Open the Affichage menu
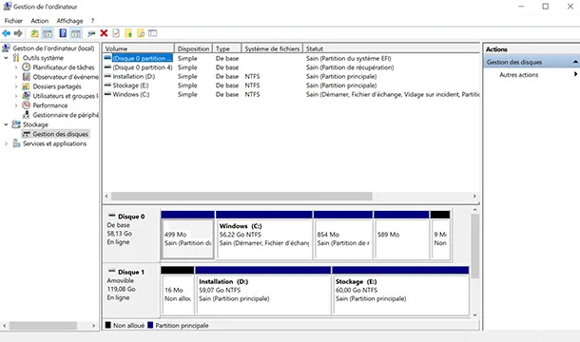This screenshot has height=342, width=580. tap(69, 21)
